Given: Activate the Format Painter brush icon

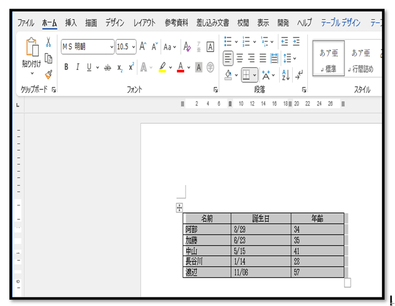Looking at the screenshot, I should click(48, 75).
